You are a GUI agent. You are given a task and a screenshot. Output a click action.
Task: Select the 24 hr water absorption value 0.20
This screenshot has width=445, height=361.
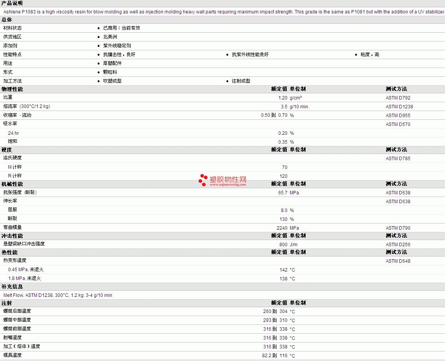pos(283,133)
